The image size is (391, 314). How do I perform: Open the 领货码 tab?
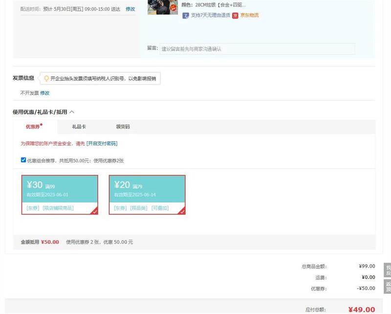tap(123, 127)
